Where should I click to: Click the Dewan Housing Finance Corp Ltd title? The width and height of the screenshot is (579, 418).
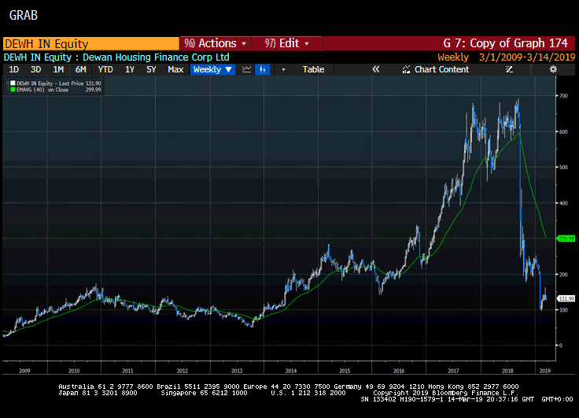click(x=156, y=57)
